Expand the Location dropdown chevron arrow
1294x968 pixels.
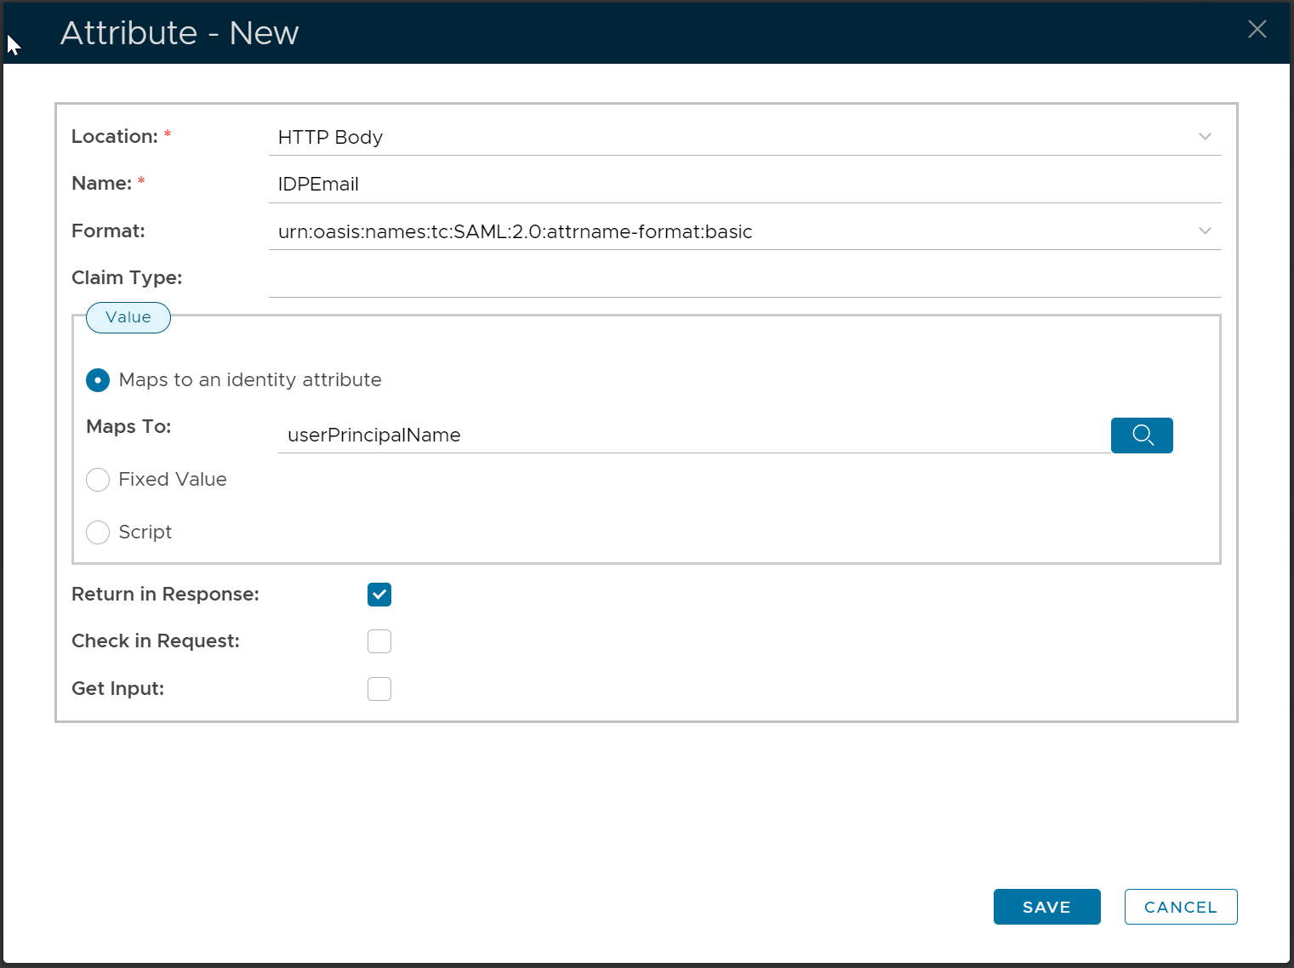1205,137
